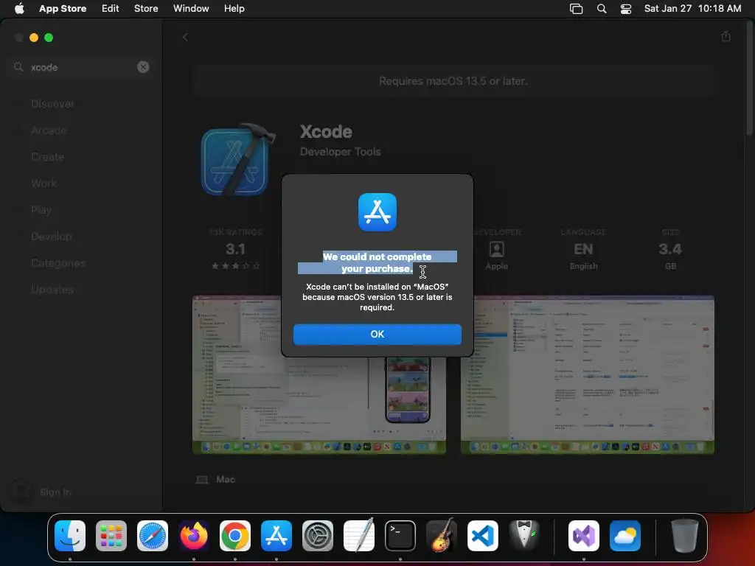755x566 pixels.
Task: Open the App Store menu
Action: [x=63, y=8]
